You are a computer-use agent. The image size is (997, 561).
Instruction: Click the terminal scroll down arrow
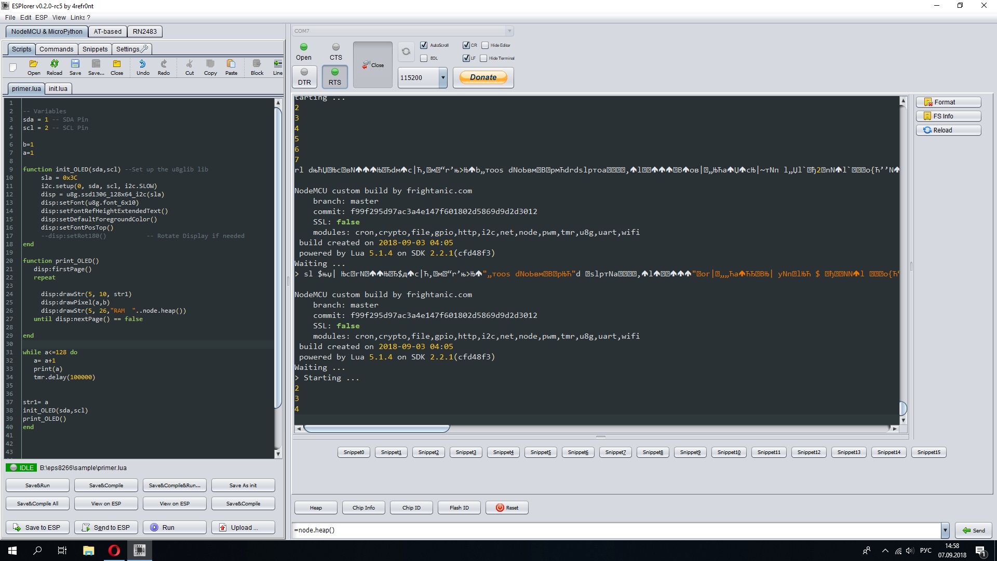903,420
